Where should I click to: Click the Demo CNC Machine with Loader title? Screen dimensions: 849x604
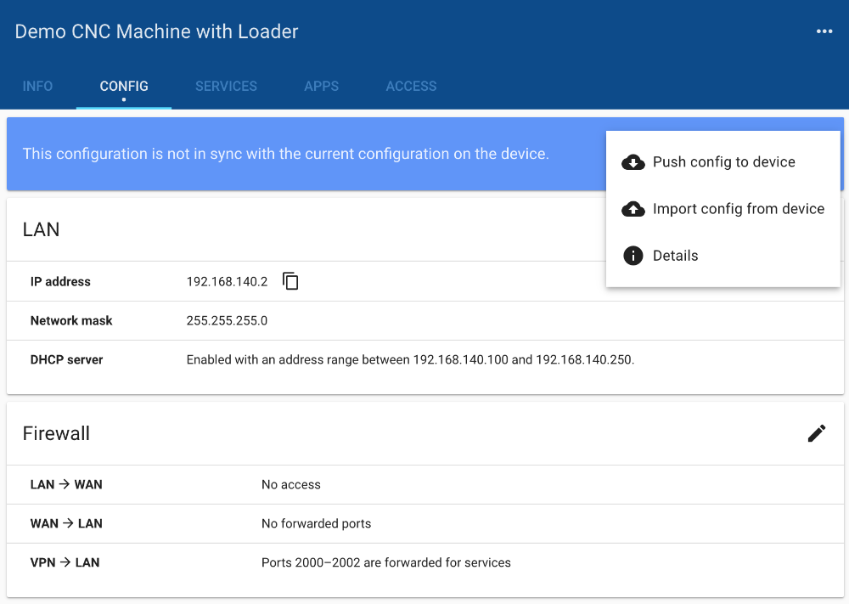click(157, 32)
